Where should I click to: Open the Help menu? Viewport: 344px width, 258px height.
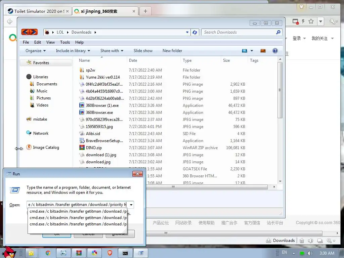point(79,42)
